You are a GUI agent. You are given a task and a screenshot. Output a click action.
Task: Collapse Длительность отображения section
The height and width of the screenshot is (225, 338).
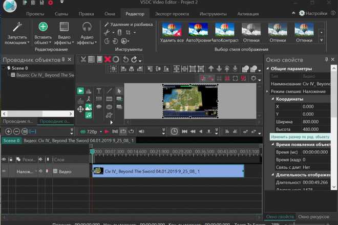[x=272, y=174]
